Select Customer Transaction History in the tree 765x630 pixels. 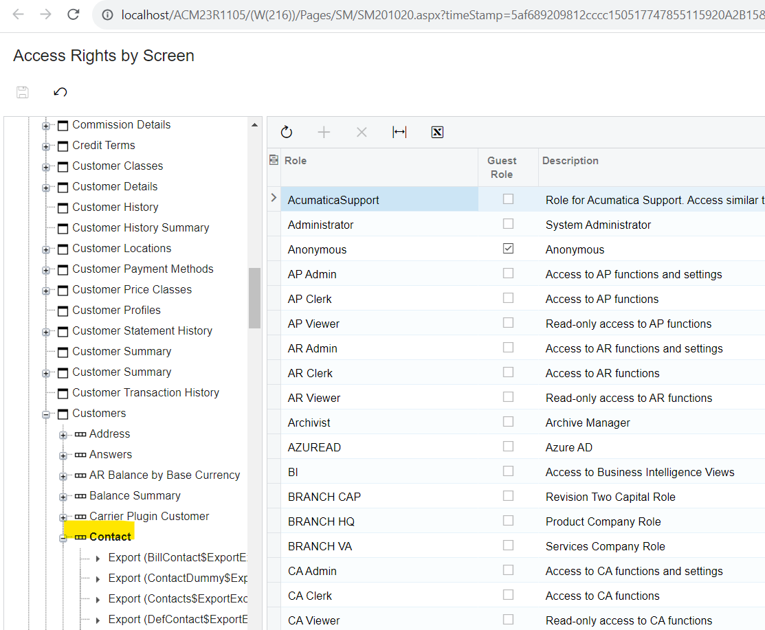pos(146,392)
